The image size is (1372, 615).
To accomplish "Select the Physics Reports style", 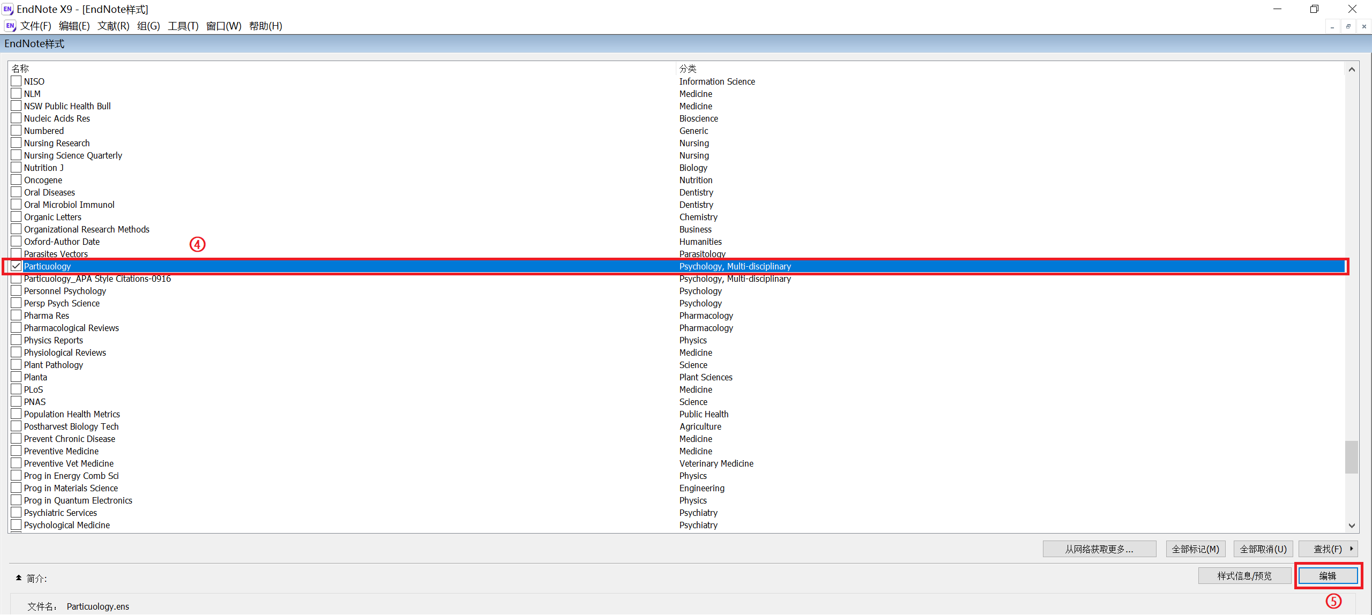I will coord(53,340).
